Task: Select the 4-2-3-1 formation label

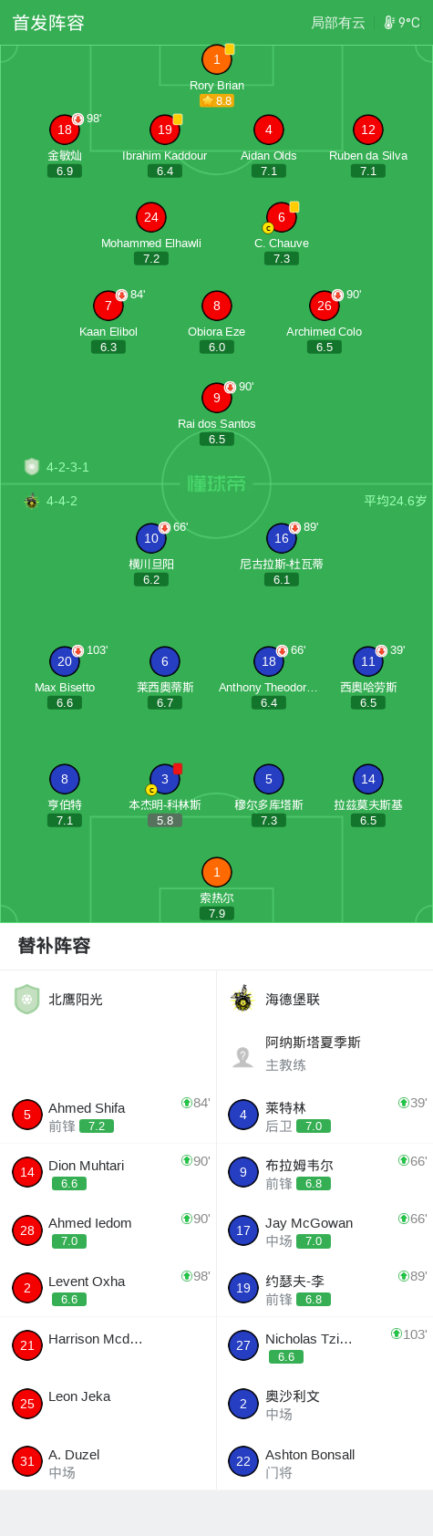Action: [67, 467]
